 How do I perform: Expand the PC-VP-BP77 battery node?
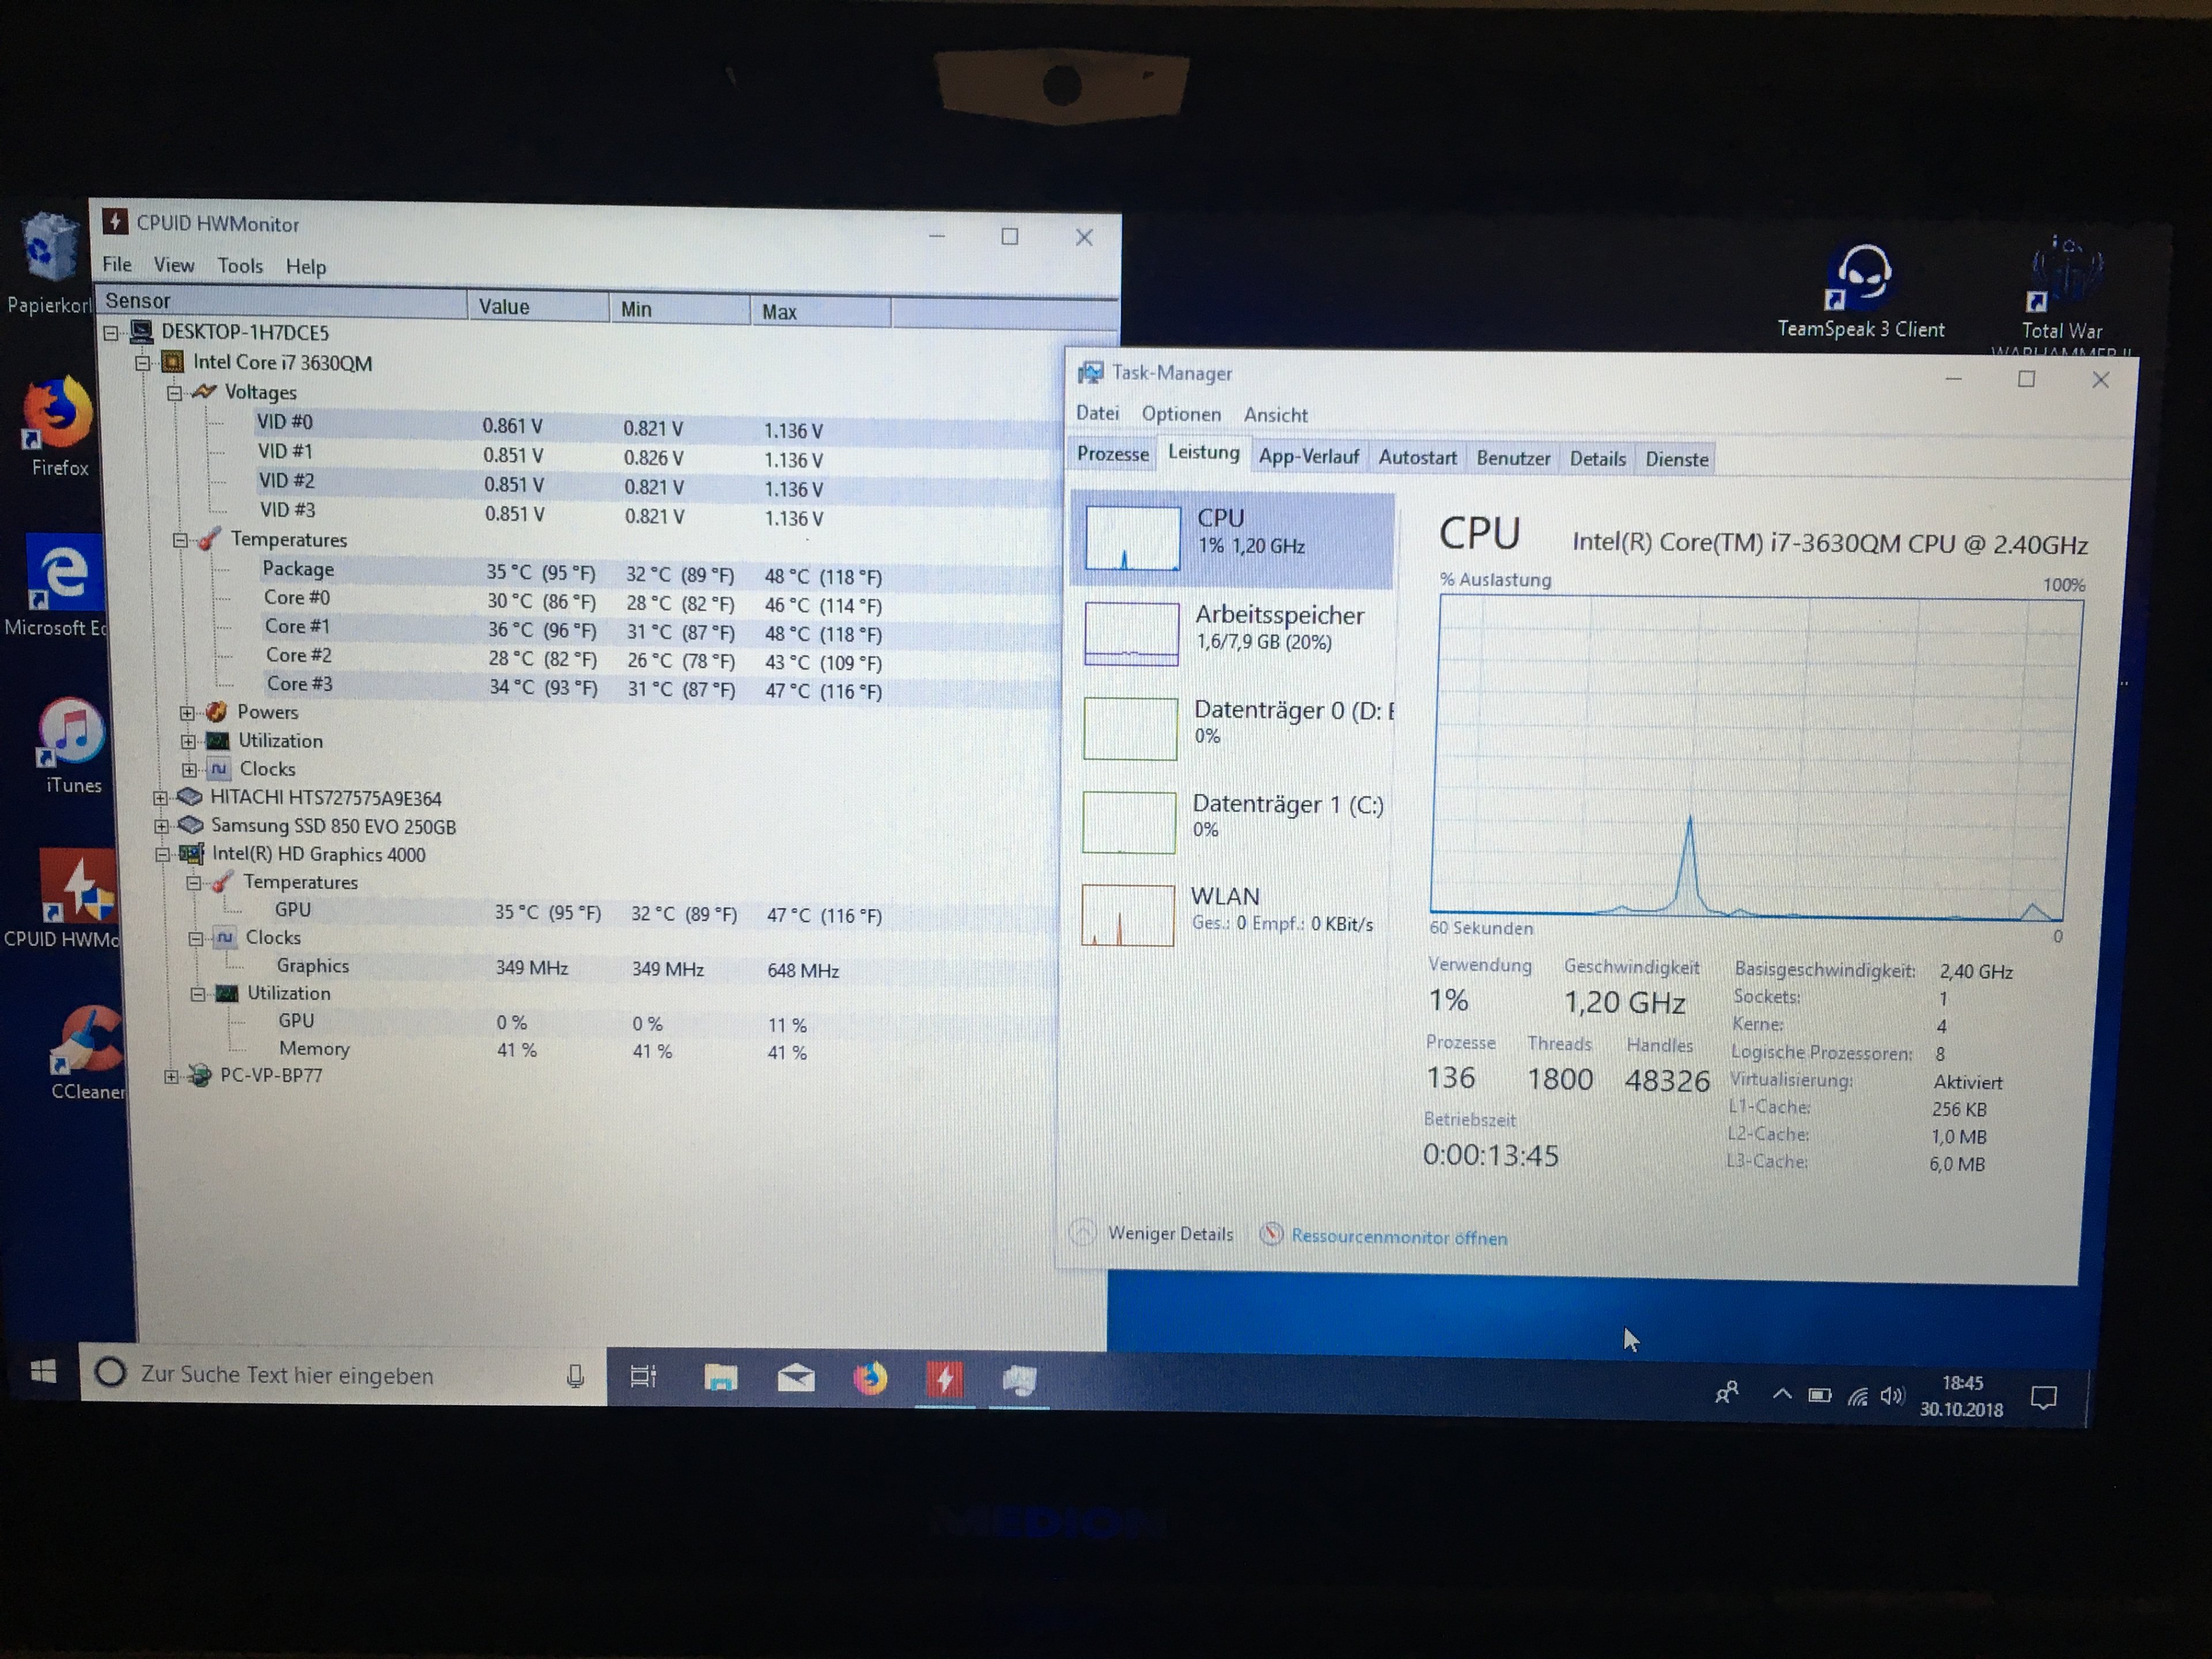click(x=171, y=1077)
